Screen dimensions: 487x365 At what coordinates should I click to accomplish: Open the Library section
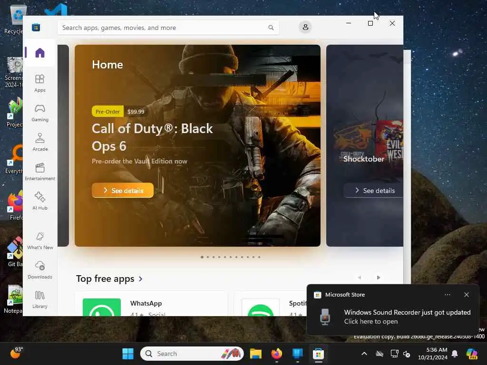(40, 299)
